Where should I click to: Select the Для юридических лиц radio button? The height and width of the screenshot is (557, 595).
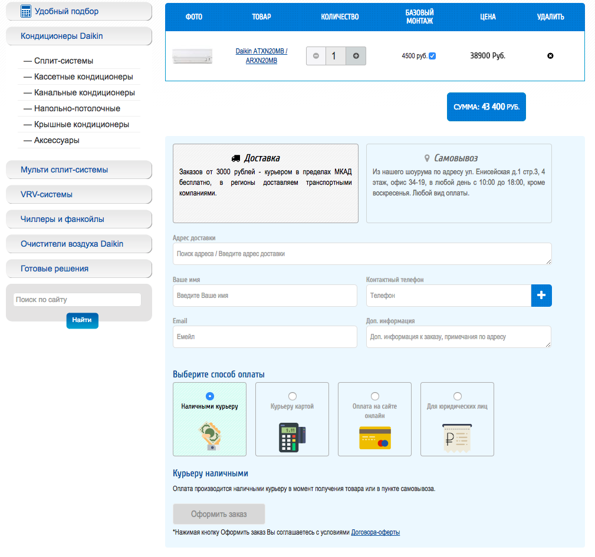tap(458, 396)
